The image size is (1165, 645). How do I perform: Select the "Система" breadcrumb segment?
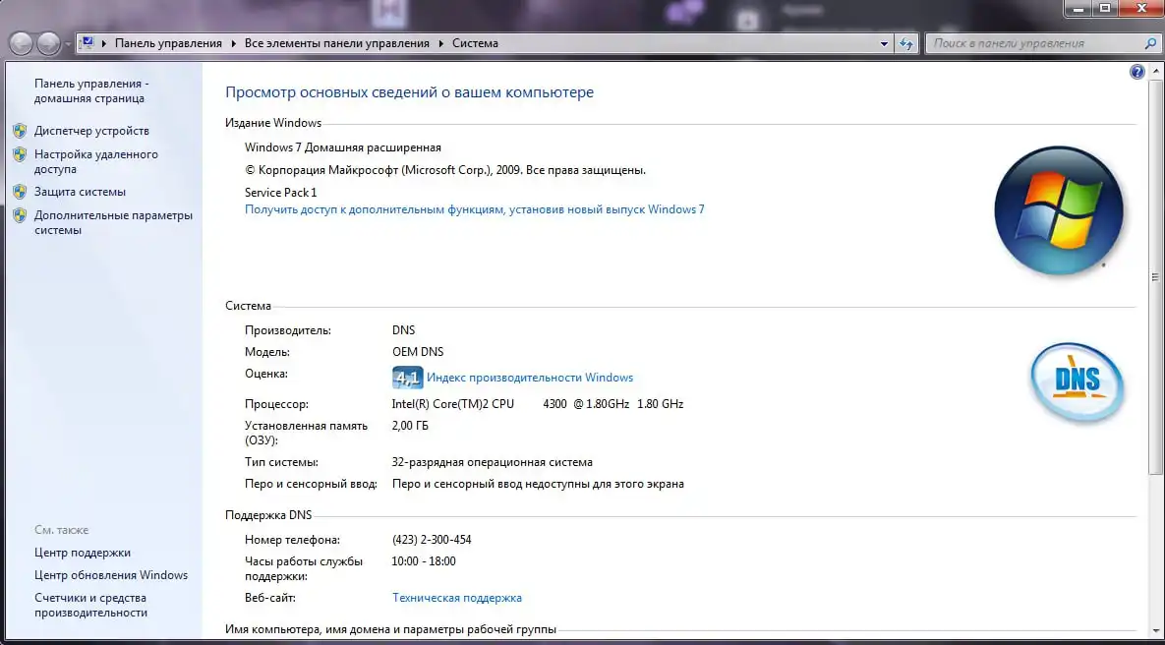point(475,43)
